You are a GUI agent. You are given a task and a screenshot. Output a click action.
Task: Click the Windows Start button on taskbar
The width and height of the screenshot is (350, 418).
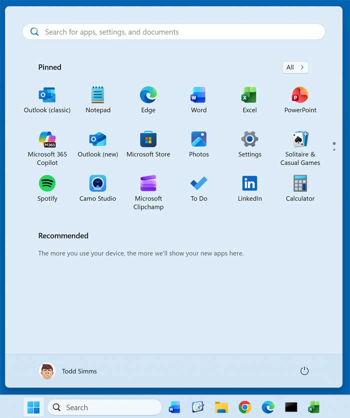[33, 407]
